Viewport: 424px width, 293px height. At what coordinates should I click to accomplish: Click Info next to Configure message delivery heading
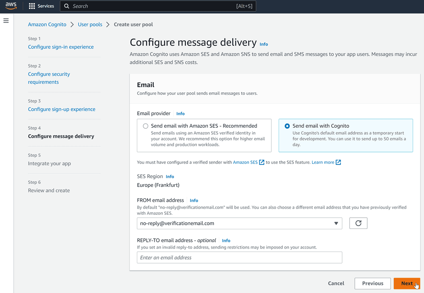click(x=264, y=44)
